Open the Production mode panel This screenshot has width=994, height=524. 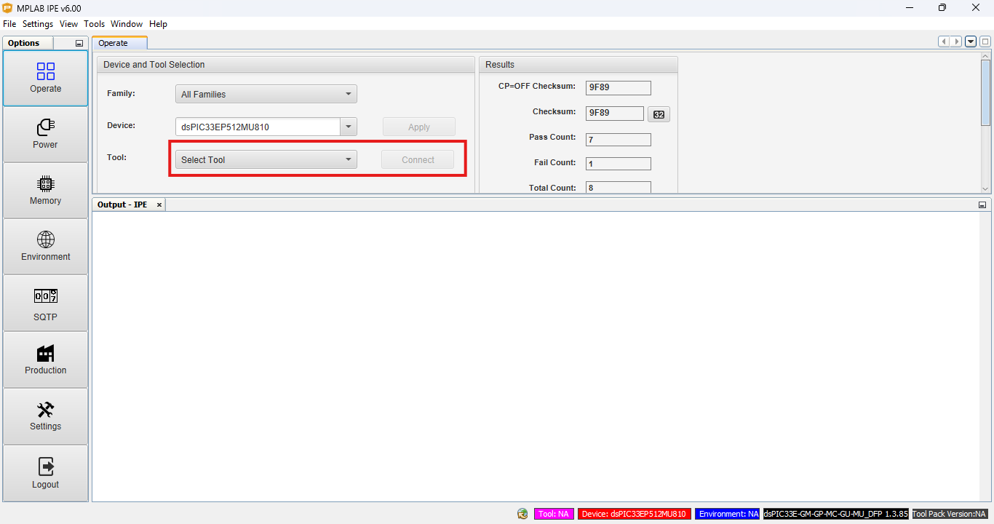[45, 360]
